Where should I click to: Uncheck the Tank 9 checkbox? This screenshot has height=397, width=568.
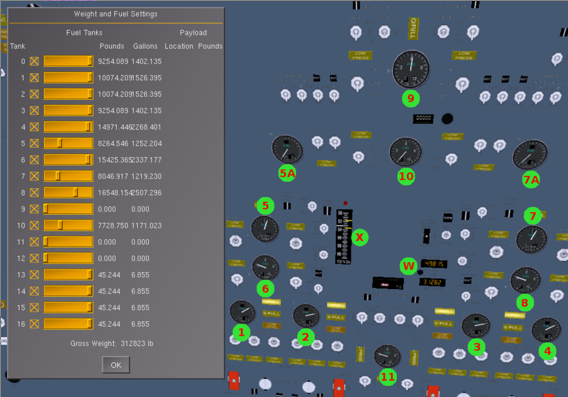(34, 209)
